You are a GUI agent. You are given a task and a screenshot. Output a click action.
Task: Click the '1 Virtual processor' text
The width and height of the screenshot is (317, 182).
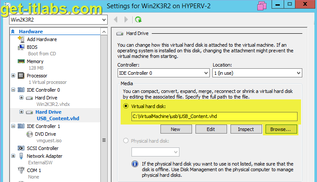pos(48,82)
